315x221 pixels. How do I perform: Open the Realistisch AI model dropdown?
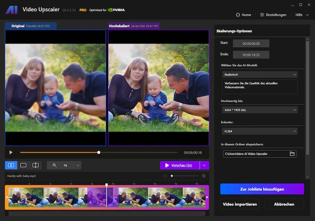pos(260,75)
